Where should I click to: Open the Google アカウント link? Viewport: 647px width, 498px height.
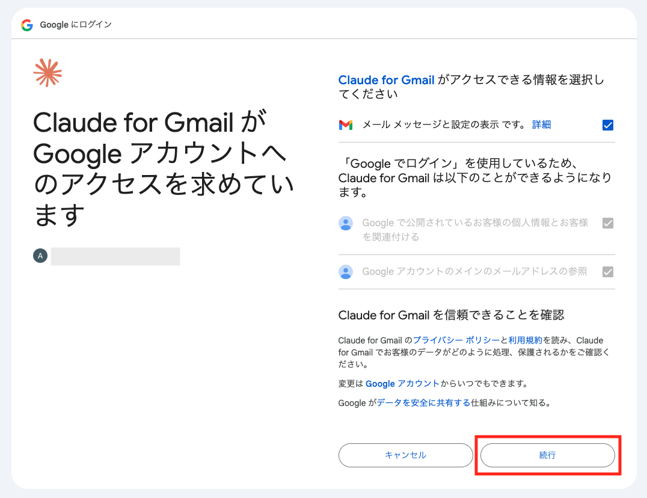[x=402, y=384]
